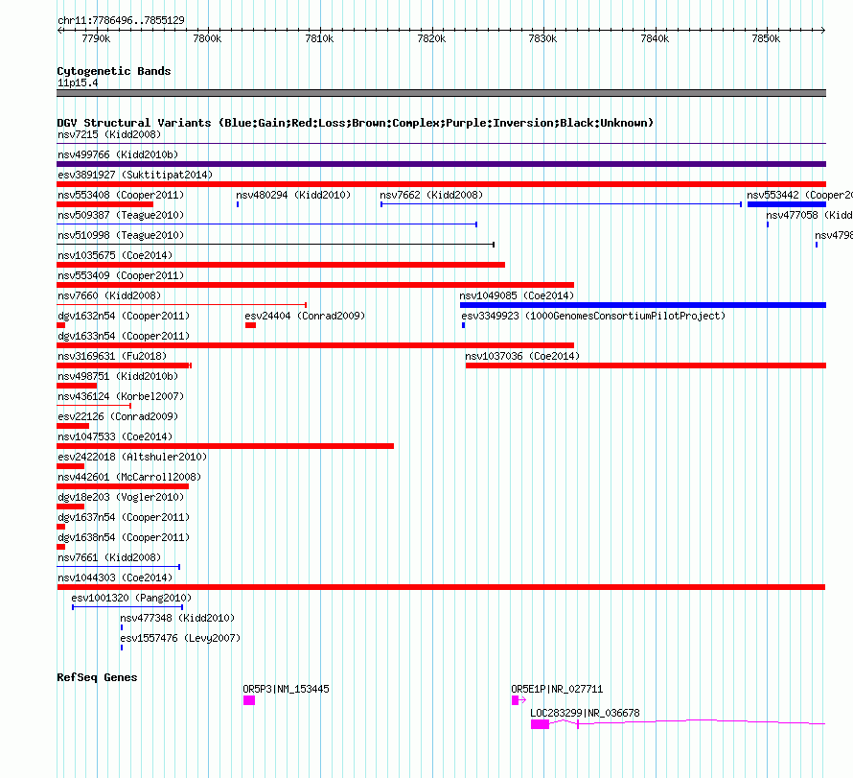This screenshot has width=853, height=778.
Task: Click nsv7661 (Kidd2008) label
Action: (109, 557)
